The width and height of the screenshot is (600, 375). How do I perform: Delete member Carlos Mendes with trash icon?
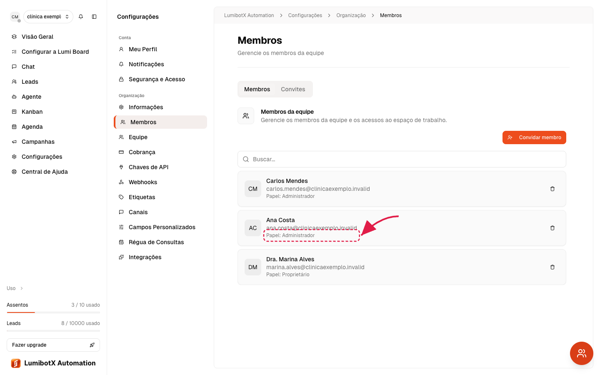[552, 189]
